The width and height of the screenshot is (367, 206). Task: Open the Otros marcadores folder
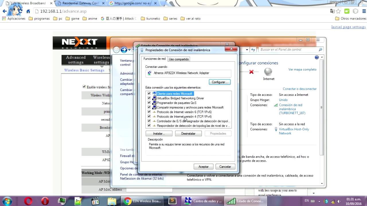click(350, 19)
